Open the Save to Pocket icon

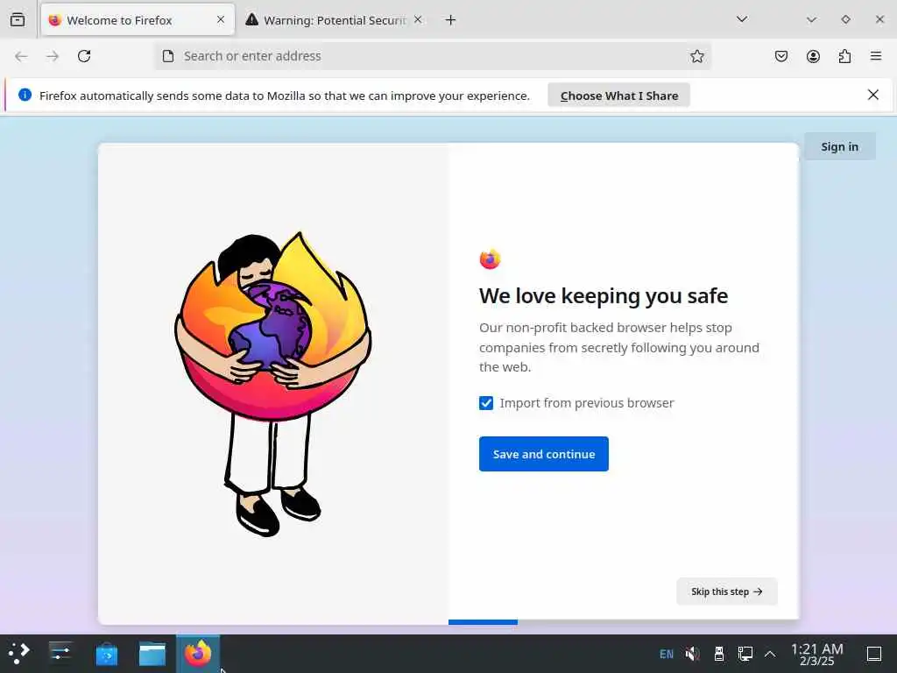pyautogui.click(x=781, y=56)
